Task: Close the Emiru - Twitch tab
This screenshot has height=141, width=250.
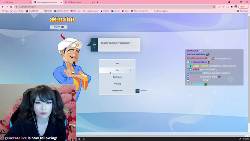Action: tap(92, 2)
